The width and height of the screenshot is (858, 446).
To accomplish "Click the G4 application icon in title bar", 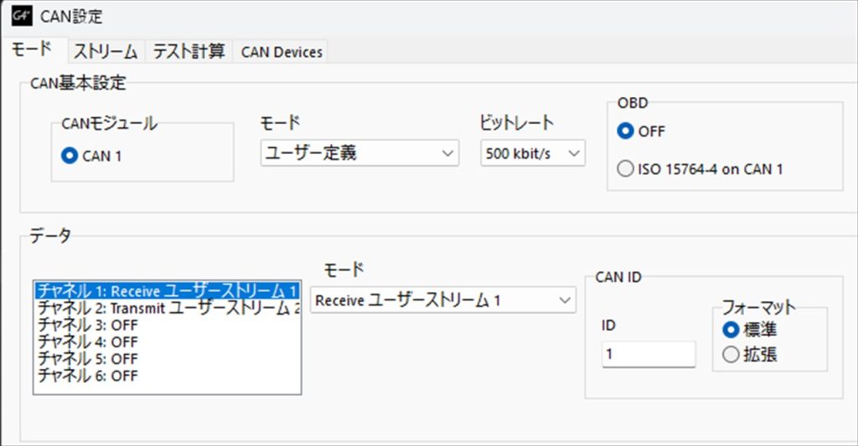I will (22, 16).
